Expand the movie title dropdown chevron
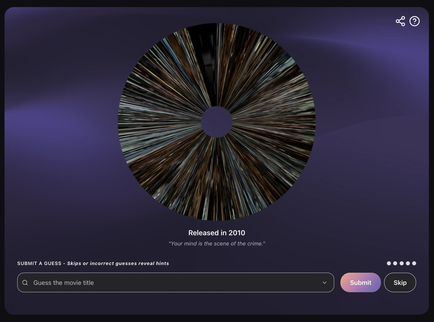The image size is (434, 322). tap(325, 283)
